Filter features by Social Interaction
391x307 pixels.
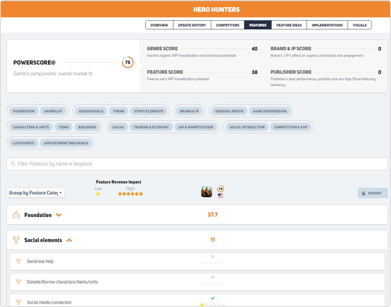[x=247, y=127]
